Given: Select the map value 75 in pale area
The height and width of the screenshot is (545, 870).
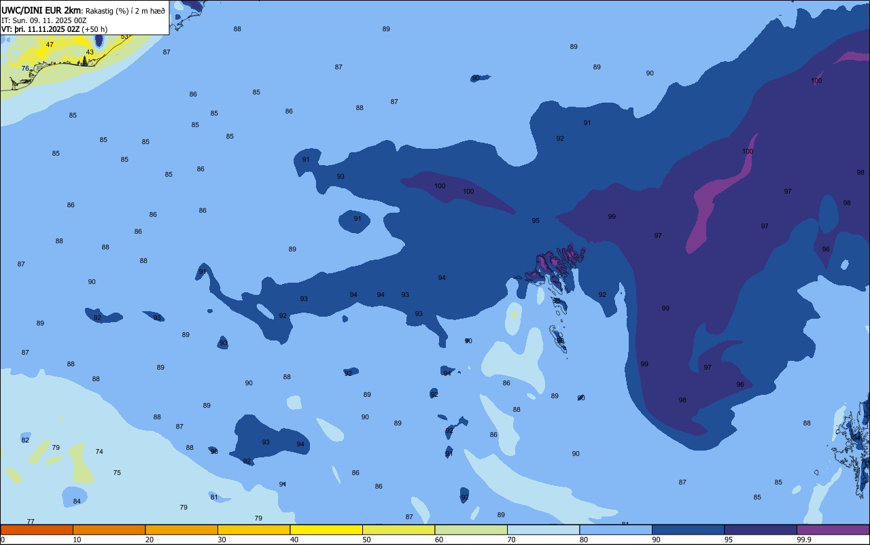Looking at the screenshot, I should click(117, 473).
